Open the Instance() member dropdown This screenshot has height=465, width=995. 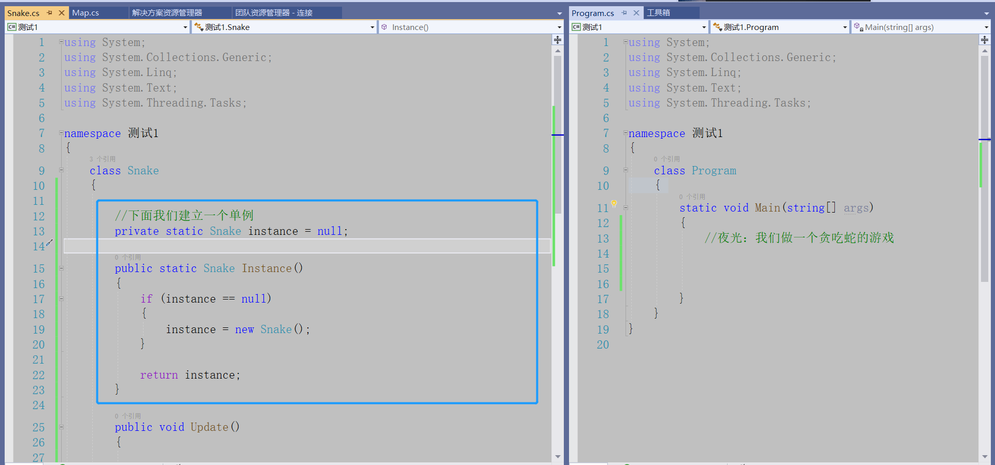click(559, 27)
